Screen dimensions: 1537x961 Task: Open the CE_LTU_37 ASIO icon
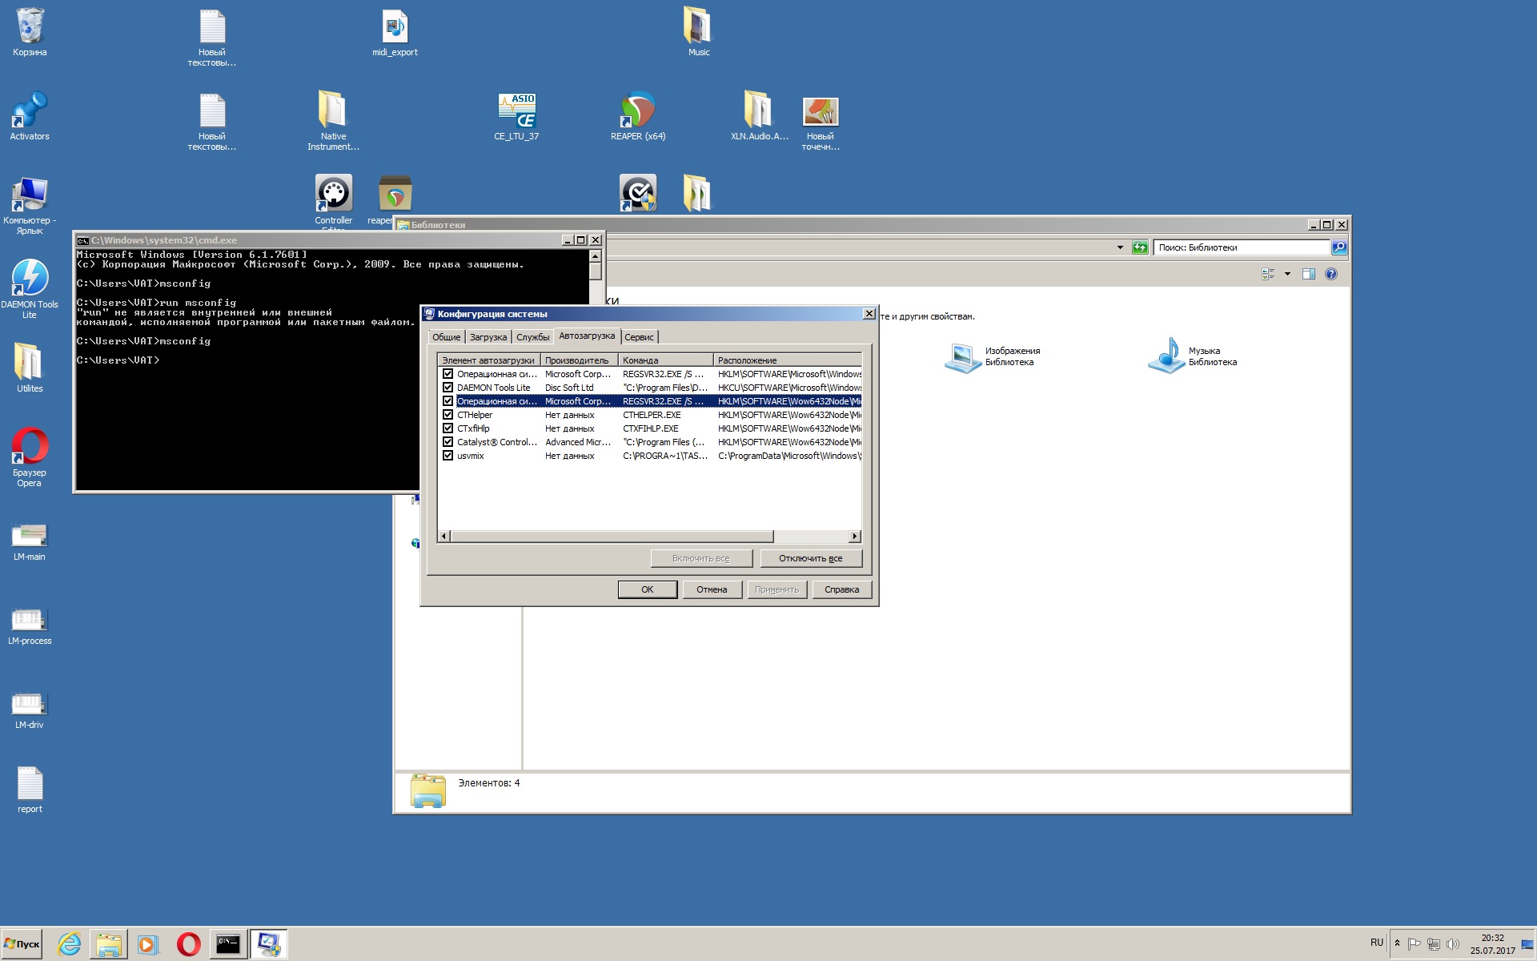tap(516, 112)
